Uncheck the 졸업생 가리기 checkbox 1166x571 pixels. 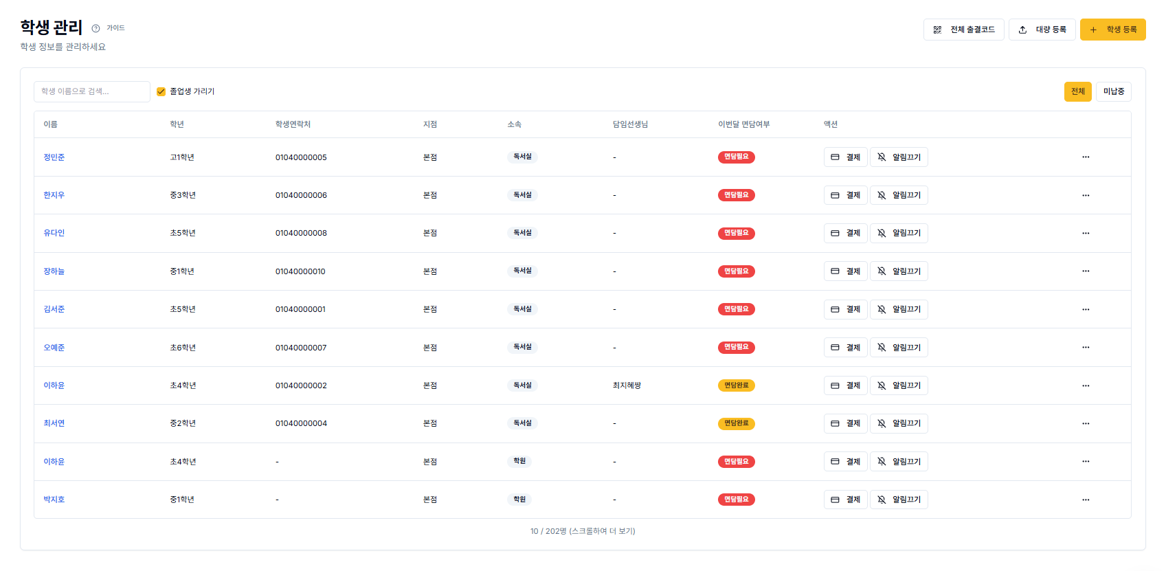pyautogui.click(x=161, y=91)
